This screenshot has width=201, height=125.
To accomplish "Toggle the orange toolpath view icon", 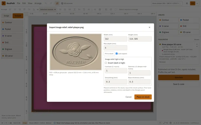I will (x=57, y=3).
